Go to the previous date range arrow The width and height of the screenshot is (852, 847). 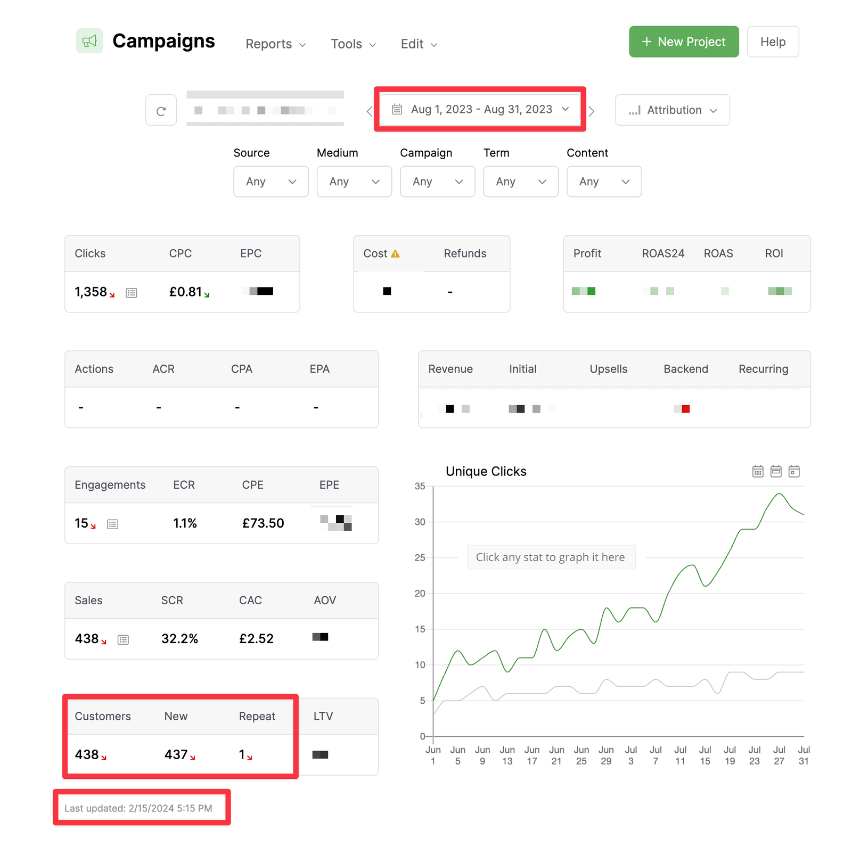[369, 111]
